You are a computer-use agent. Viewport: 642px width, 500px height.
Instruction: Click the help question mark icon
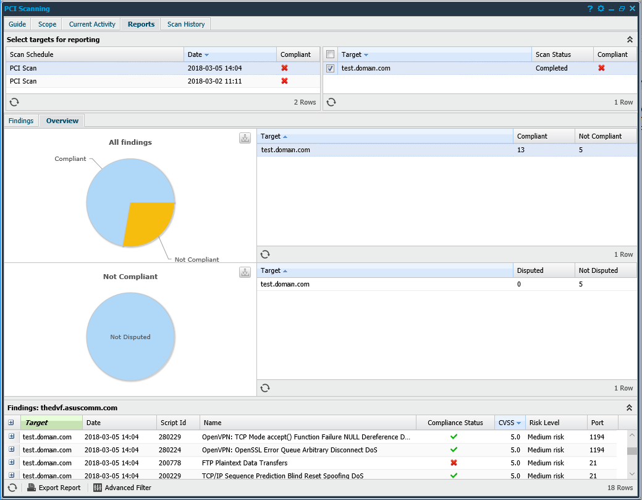[590, 9]
